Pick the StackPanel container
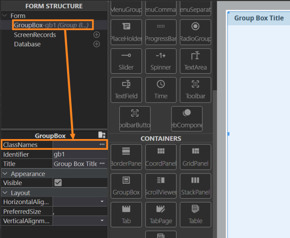The height and width of the screenshot is (238, 290). point(195,185)
